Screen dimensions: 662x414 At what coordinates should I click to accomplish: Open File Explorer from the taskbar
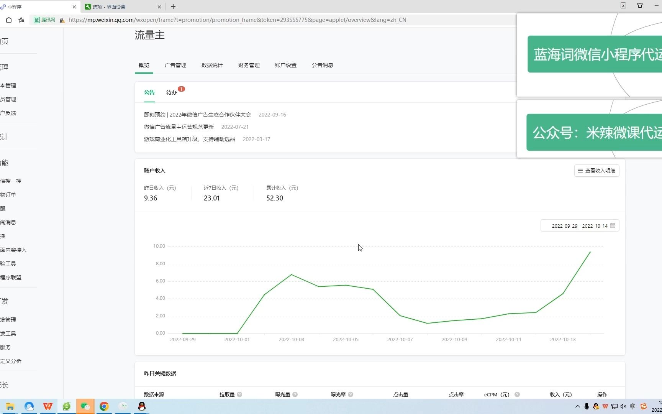[10, 406]
